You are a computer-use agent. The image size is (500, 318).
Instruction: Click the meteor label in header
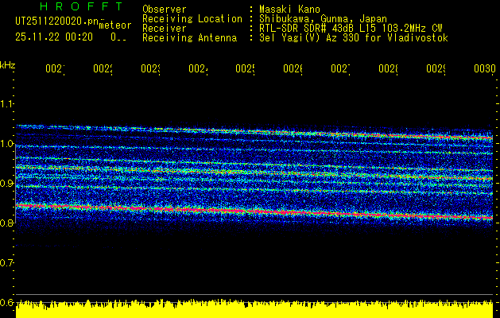(x=114, y=25)
